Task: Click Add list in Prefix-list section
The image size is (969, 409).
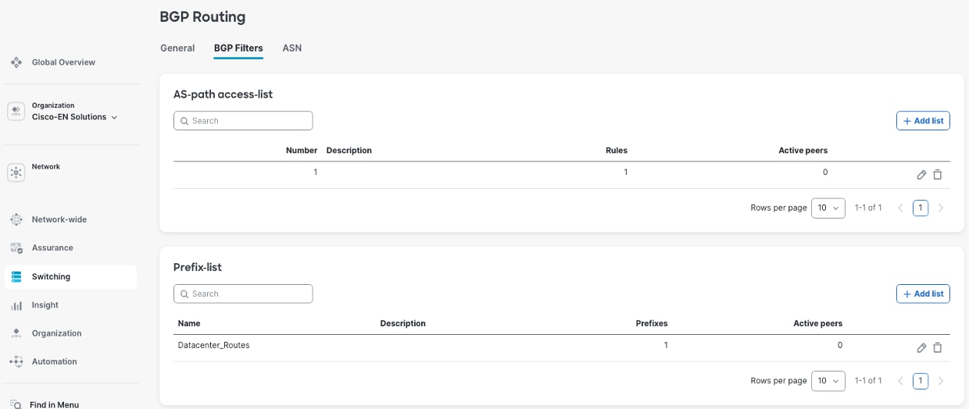Action: [923, 294]
